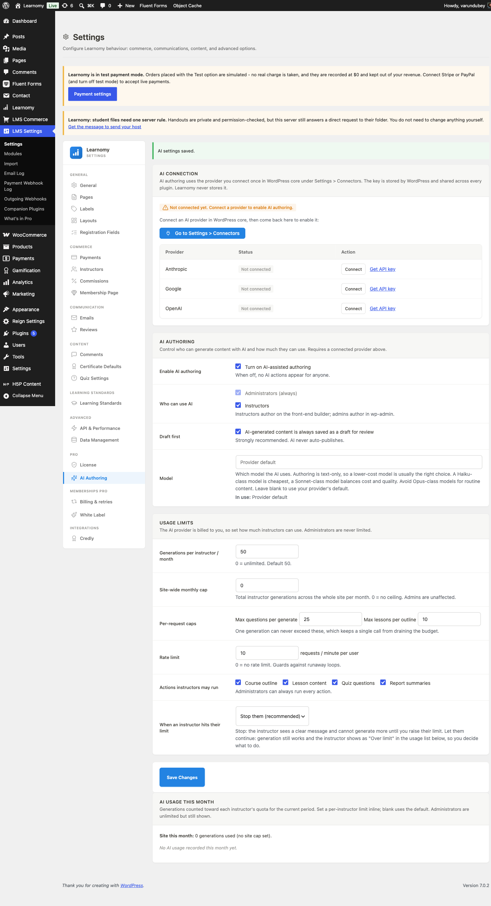Click the LMS Commerce cart icon
This screenshot has height=906, width=491.
[6, 119]
